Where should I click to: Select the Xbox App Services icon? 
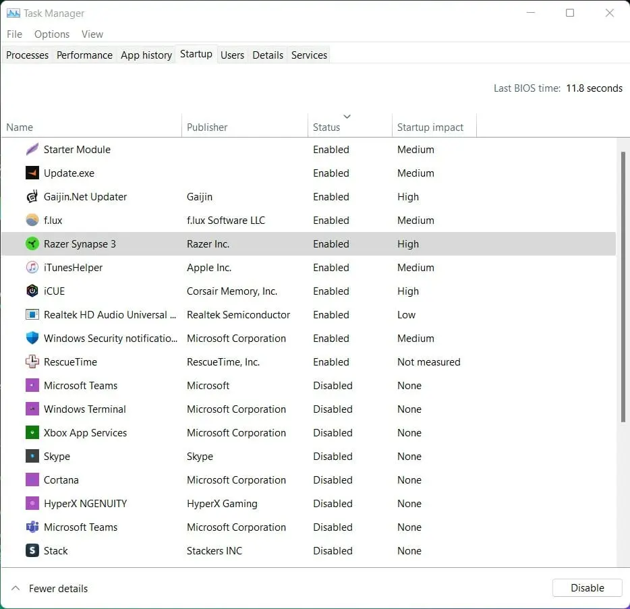pyautogui.click(x=32, y=432)
